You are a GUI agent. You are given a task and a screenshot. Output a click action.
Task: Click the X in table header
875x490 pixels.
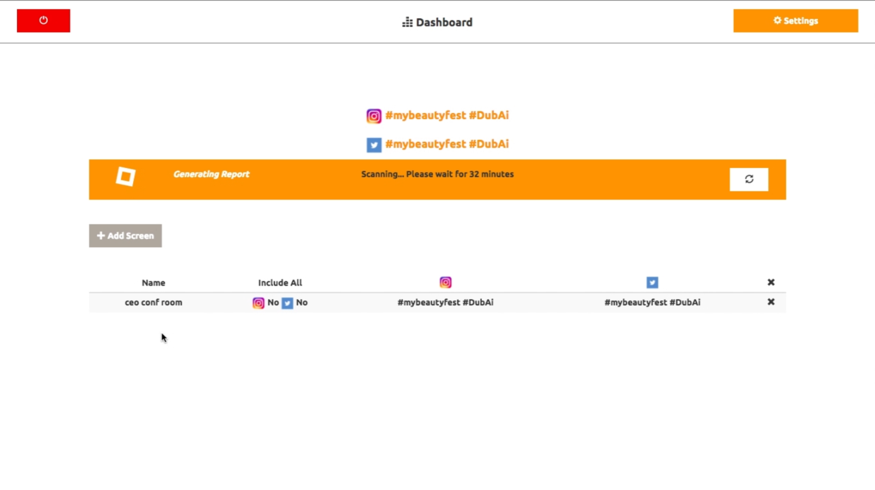(771, 282)
